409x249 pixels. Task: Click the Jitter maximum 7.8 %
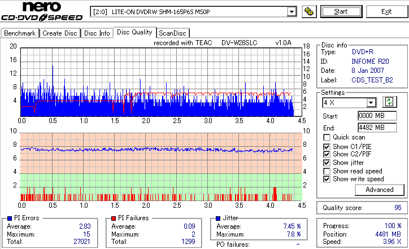(x=293, y=234)
